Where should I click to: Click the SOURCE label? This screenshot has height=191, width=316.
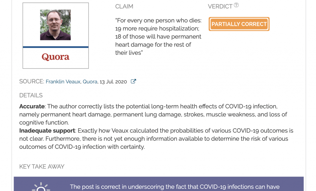click(x=31, y=81)
